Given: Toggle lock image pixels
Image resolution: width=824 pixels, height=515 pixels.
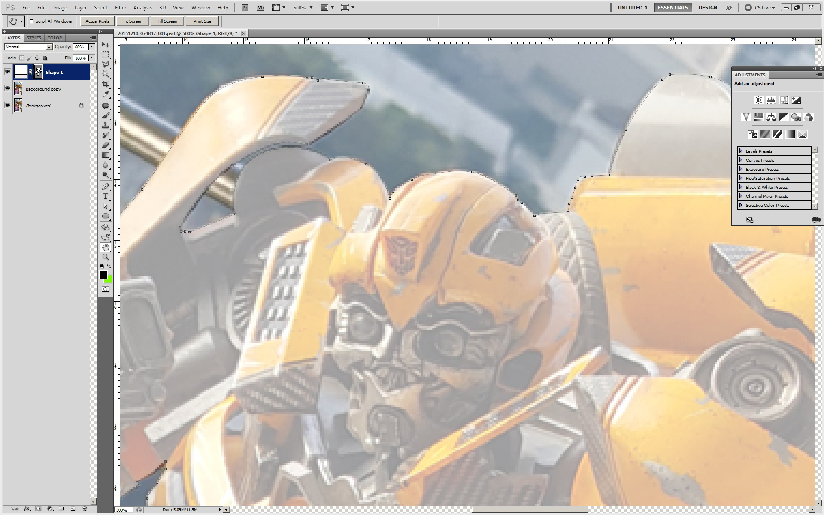Looking at the screenshot, I should click(29, 58).
